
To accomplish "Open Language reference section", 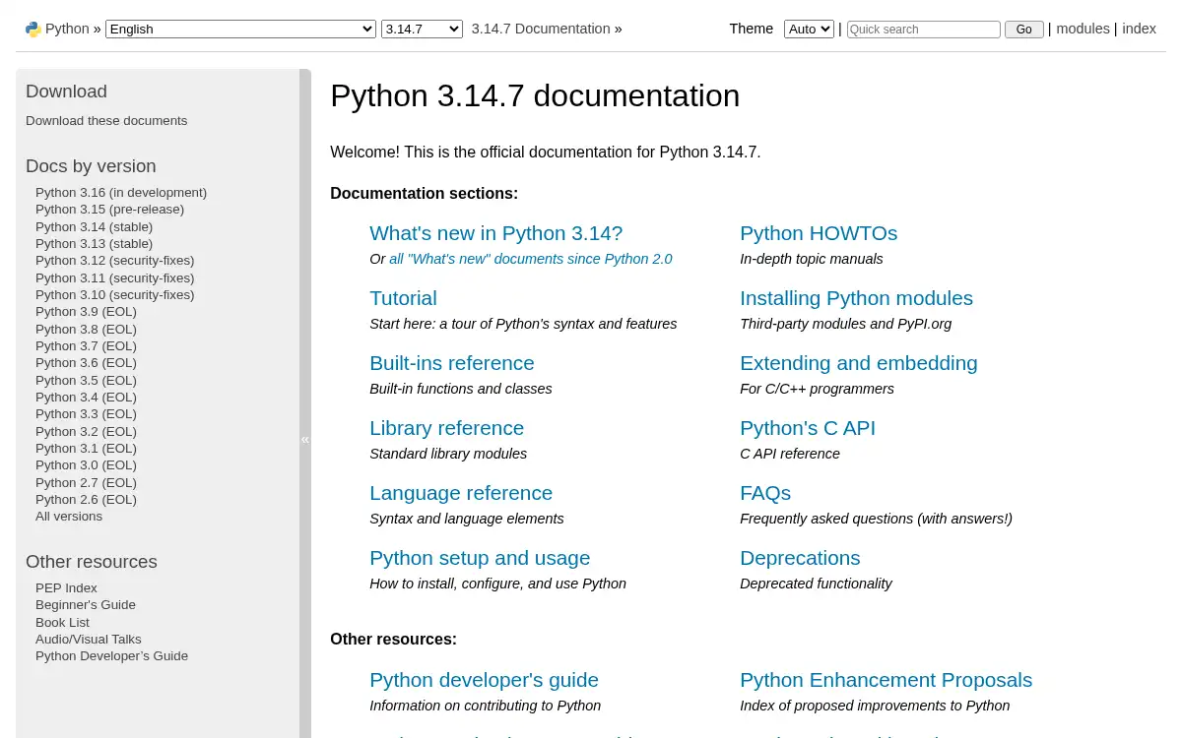I will pos(461,493).
